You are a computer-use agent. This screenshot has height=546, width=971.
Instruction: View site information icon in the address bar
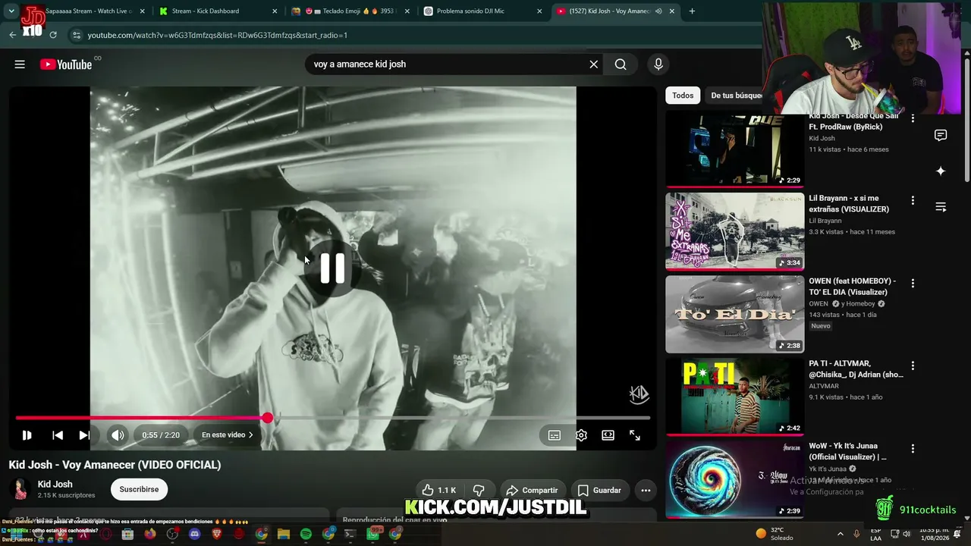[75, 35]
